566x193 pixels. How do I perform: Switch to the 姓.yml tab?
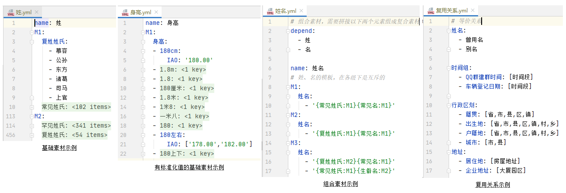(x=23, y=13)
